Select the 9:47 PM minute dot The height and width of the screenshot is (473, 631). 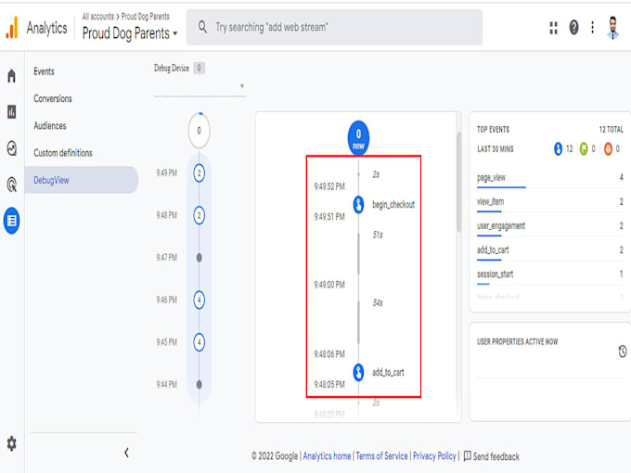(199, 258)
